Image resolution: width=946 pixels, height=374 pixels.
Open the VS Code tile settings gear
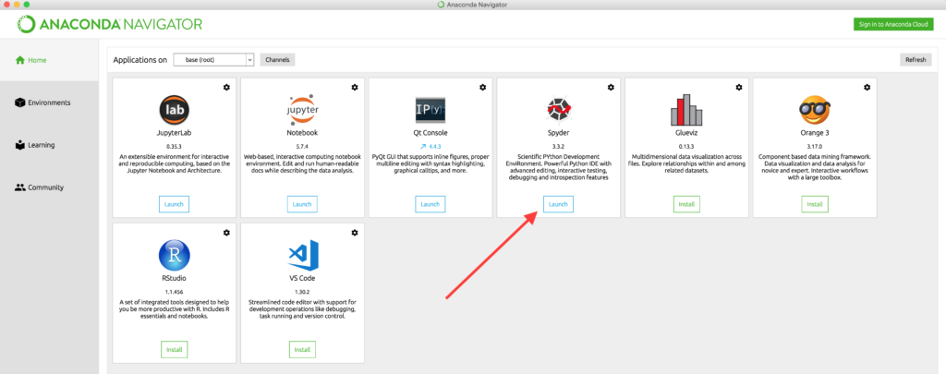coord(355,233)
